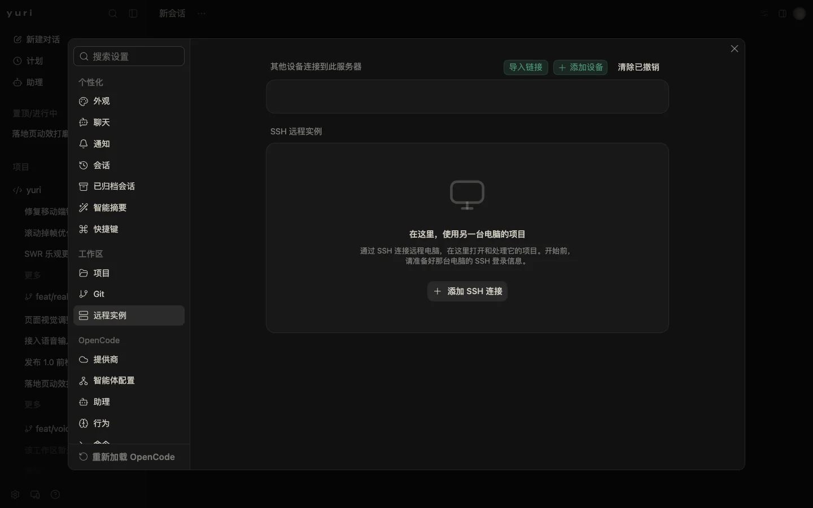
Task: Click the command key icon for 快捷键
Action: [84, 229]
